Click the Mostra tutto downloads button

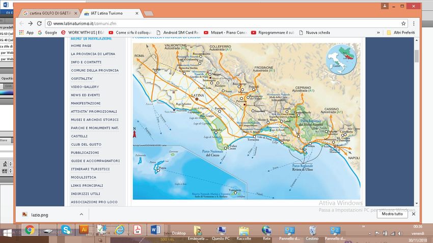(x=392, y=214)
